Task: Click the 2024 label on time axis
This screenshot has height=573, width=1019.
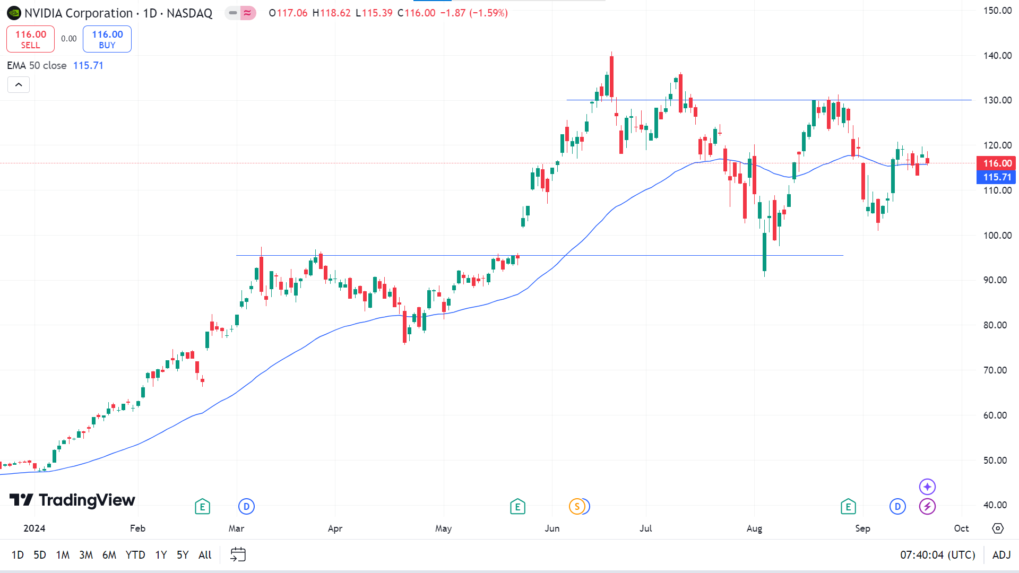Action: (34, 528)
